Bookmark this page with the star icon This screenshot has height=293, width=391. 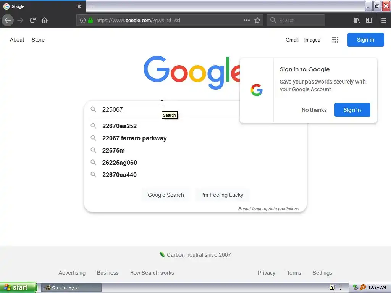click(x=257, y=21)
